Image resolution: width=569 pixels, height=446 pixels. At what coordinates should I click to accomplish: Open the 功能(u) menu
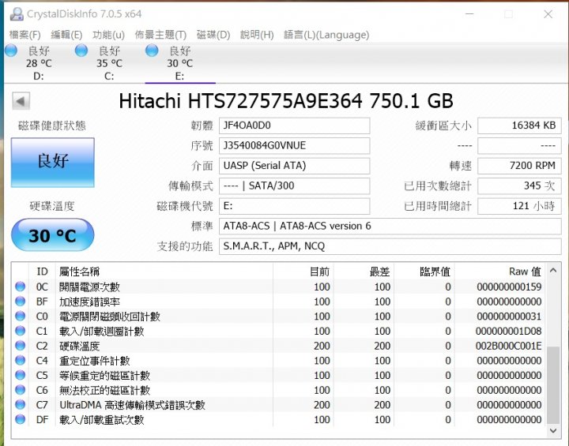click(108, 35)
